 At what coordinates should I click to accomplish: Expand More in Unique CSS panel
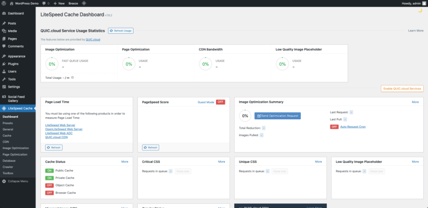pos(319,161)
